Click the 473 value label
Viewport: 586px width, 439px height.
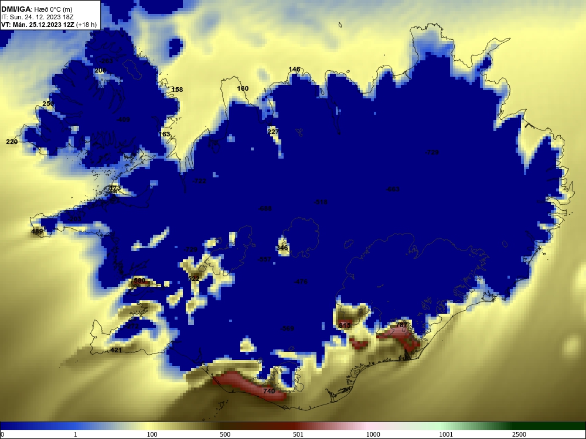(x=115, y=188)
